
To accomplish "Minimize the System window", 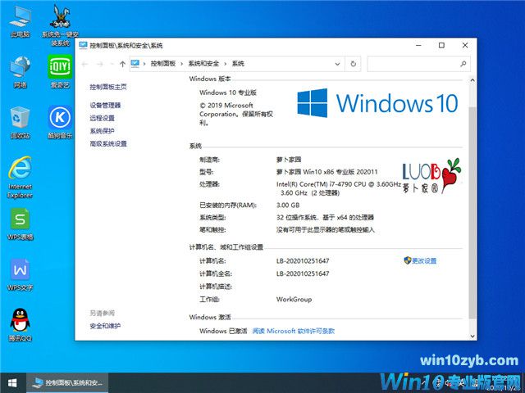I will click(418, 46).
